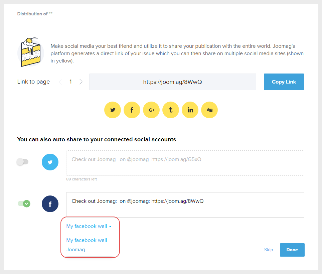322x274 pixels.
Task: Go to next page link arrow
Action: [81, 82]
